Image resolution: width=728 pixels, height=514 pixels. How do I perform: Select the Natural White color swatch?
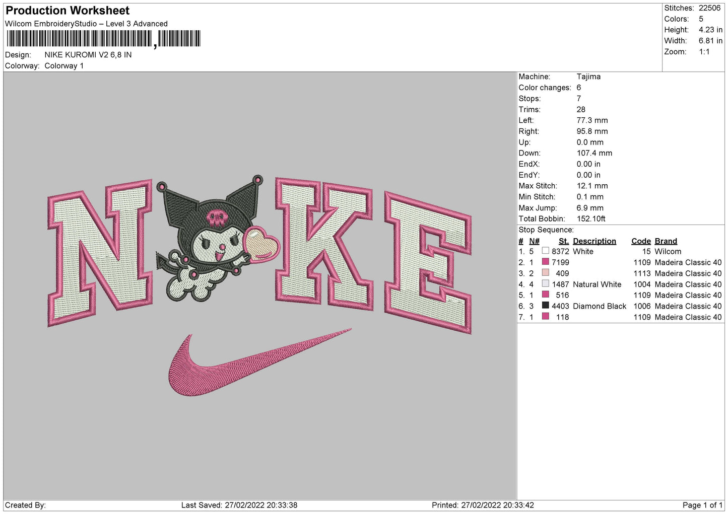click(545, 284)
